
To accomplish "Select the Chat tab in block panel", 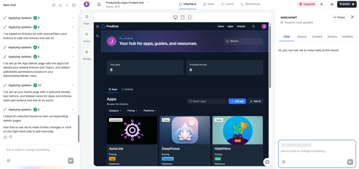I will (286, 37).
